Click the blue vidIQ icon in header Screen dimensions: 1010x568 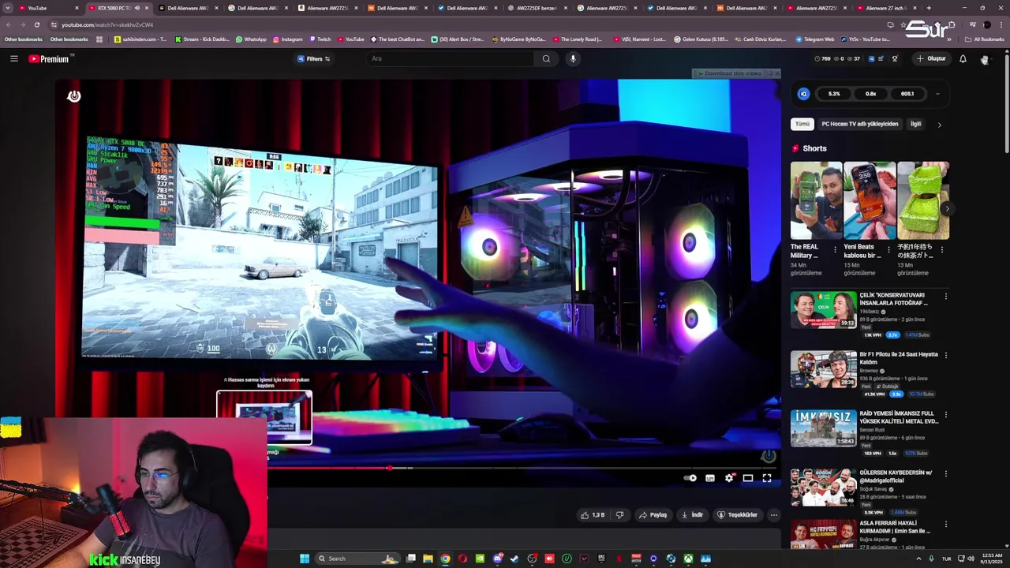point(871,58)
